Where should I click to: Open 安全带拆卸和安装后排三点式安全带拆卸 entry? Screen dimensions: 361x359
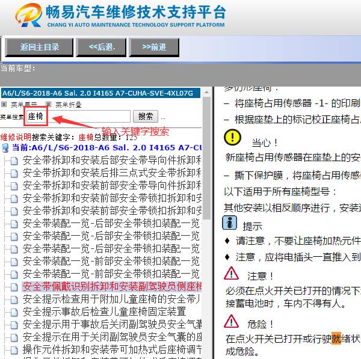coord(112,173)
